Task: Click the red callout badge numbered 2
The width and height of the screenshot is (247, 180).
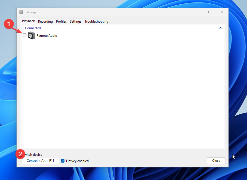Action: click(20, 154)
